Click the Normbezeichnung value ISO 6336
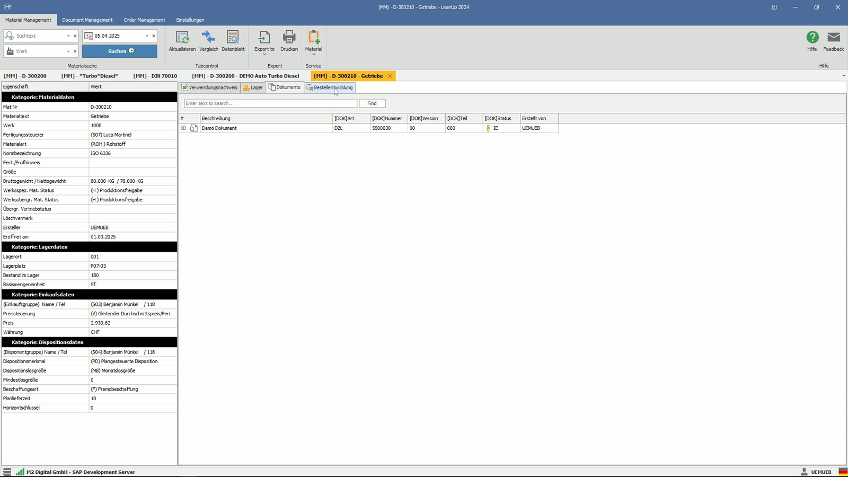Screen dimensions: 848x477 tap(133, 153)
